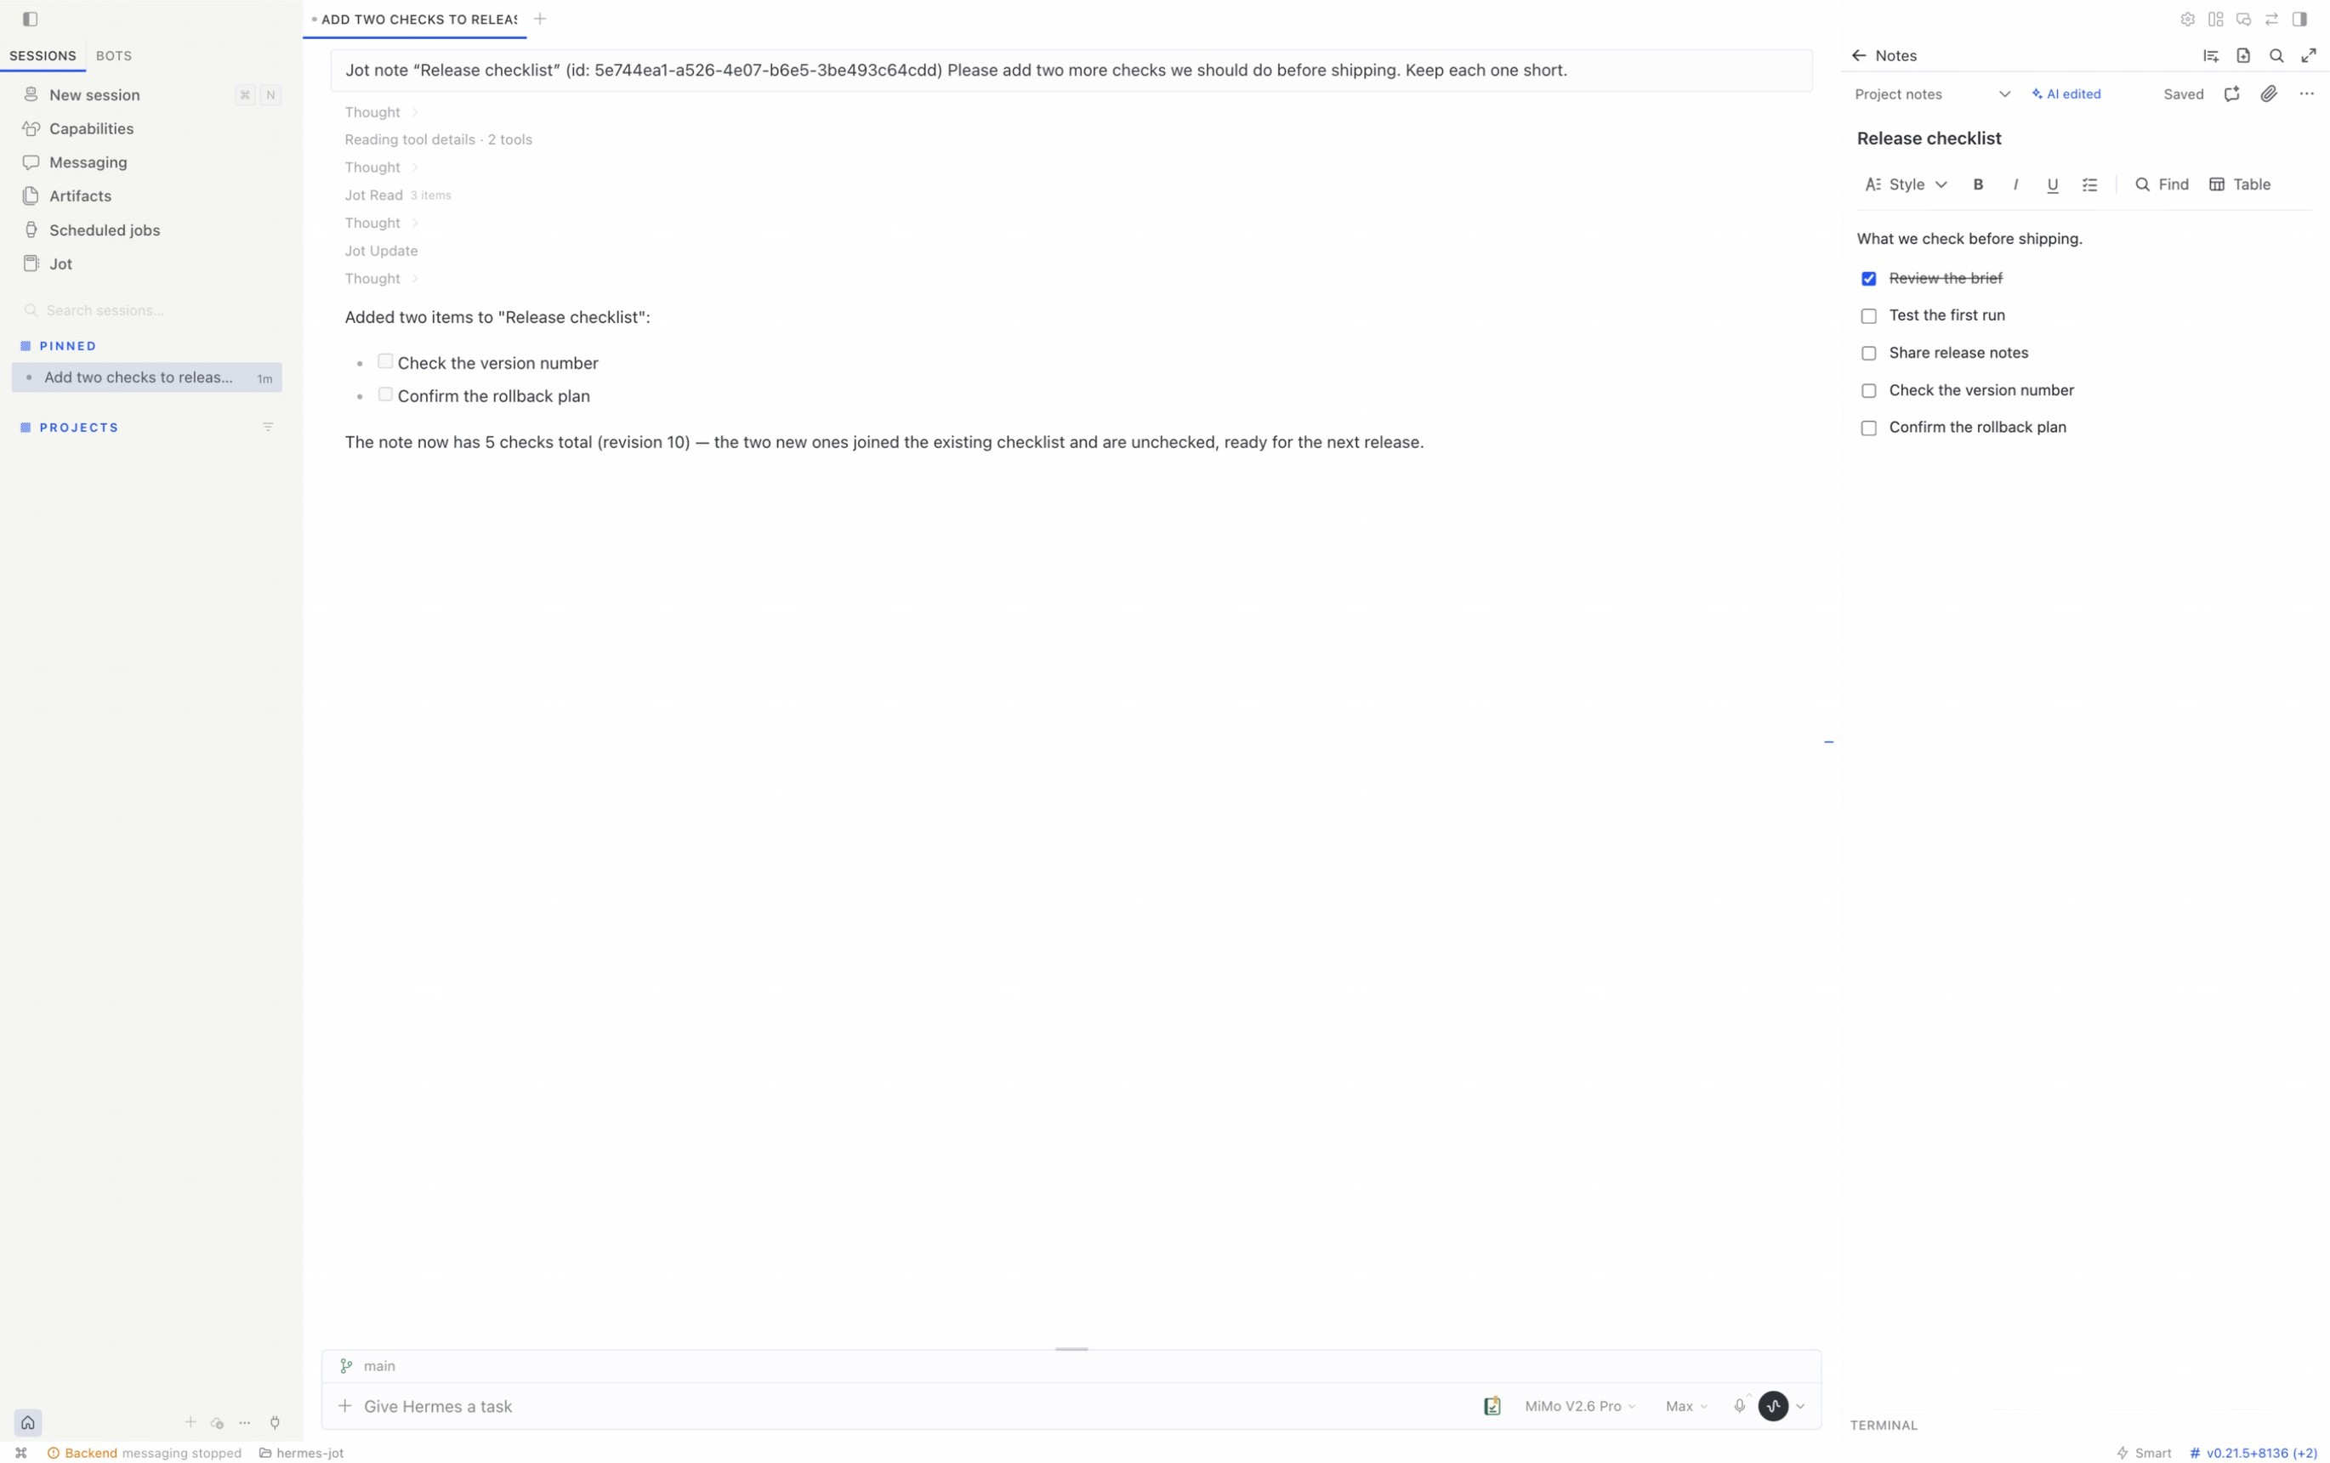This screenshot has height=1463, width=2330.
Task: Open the settings gear icon
Action: pyautogui.click(x=2187, y=19)
